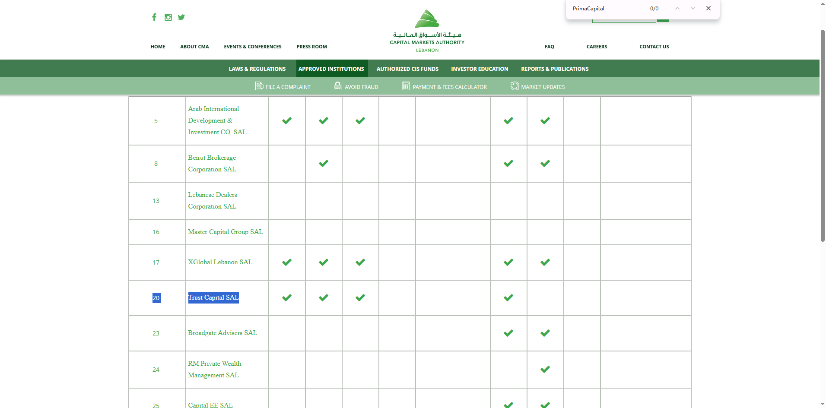The width and height of the screenshot is (826, 408).
Task: Go to next find result arrow
Action: tap(693, 8)
